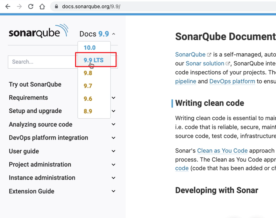Switch docs to version 9.8

pyautogui.click(x=88, y=73)
